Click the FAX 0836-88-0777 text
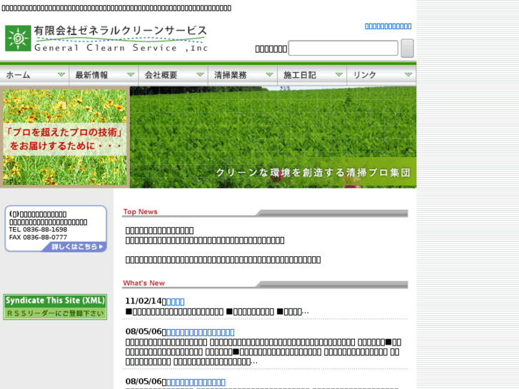Image resolution: width=519 pixels, height=389 pixels. [38, 238]
